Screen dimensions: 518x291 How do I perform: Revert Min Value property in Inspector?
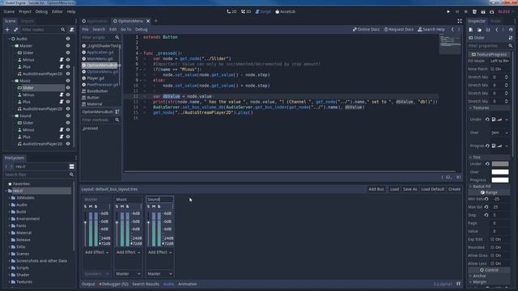click(486, 199)
